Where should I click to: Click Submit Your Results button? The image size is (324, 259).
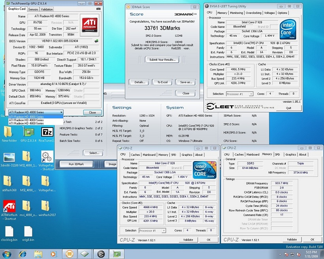162,60
